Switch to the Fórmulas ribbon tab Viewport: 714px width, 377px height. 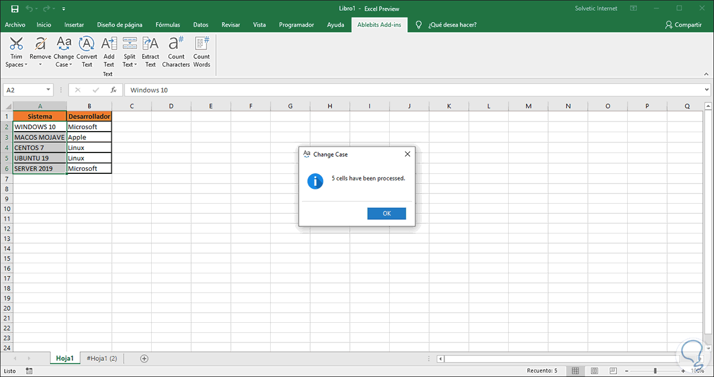pos(168,25)
